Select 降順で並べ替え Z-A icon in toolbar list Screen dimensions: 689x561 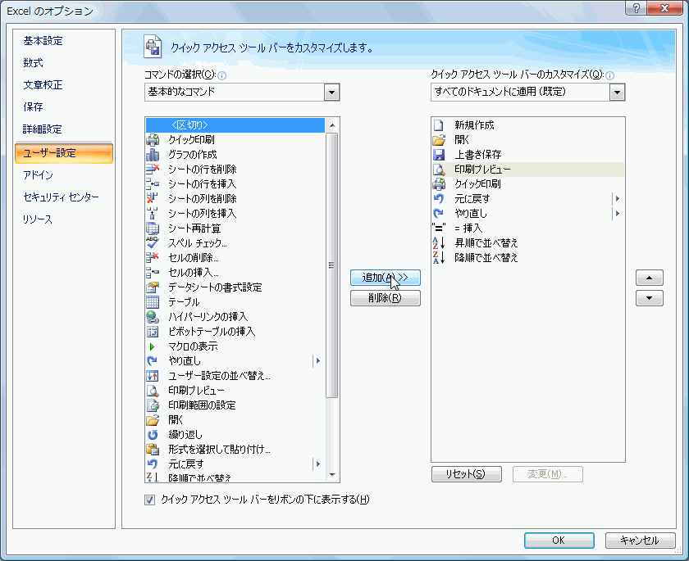pos(439,258)
